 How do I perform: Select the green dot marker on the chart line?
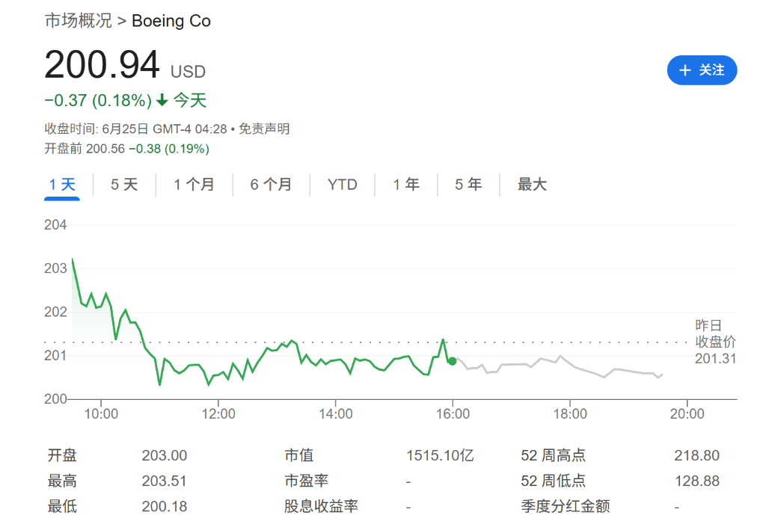click(452, 361)
